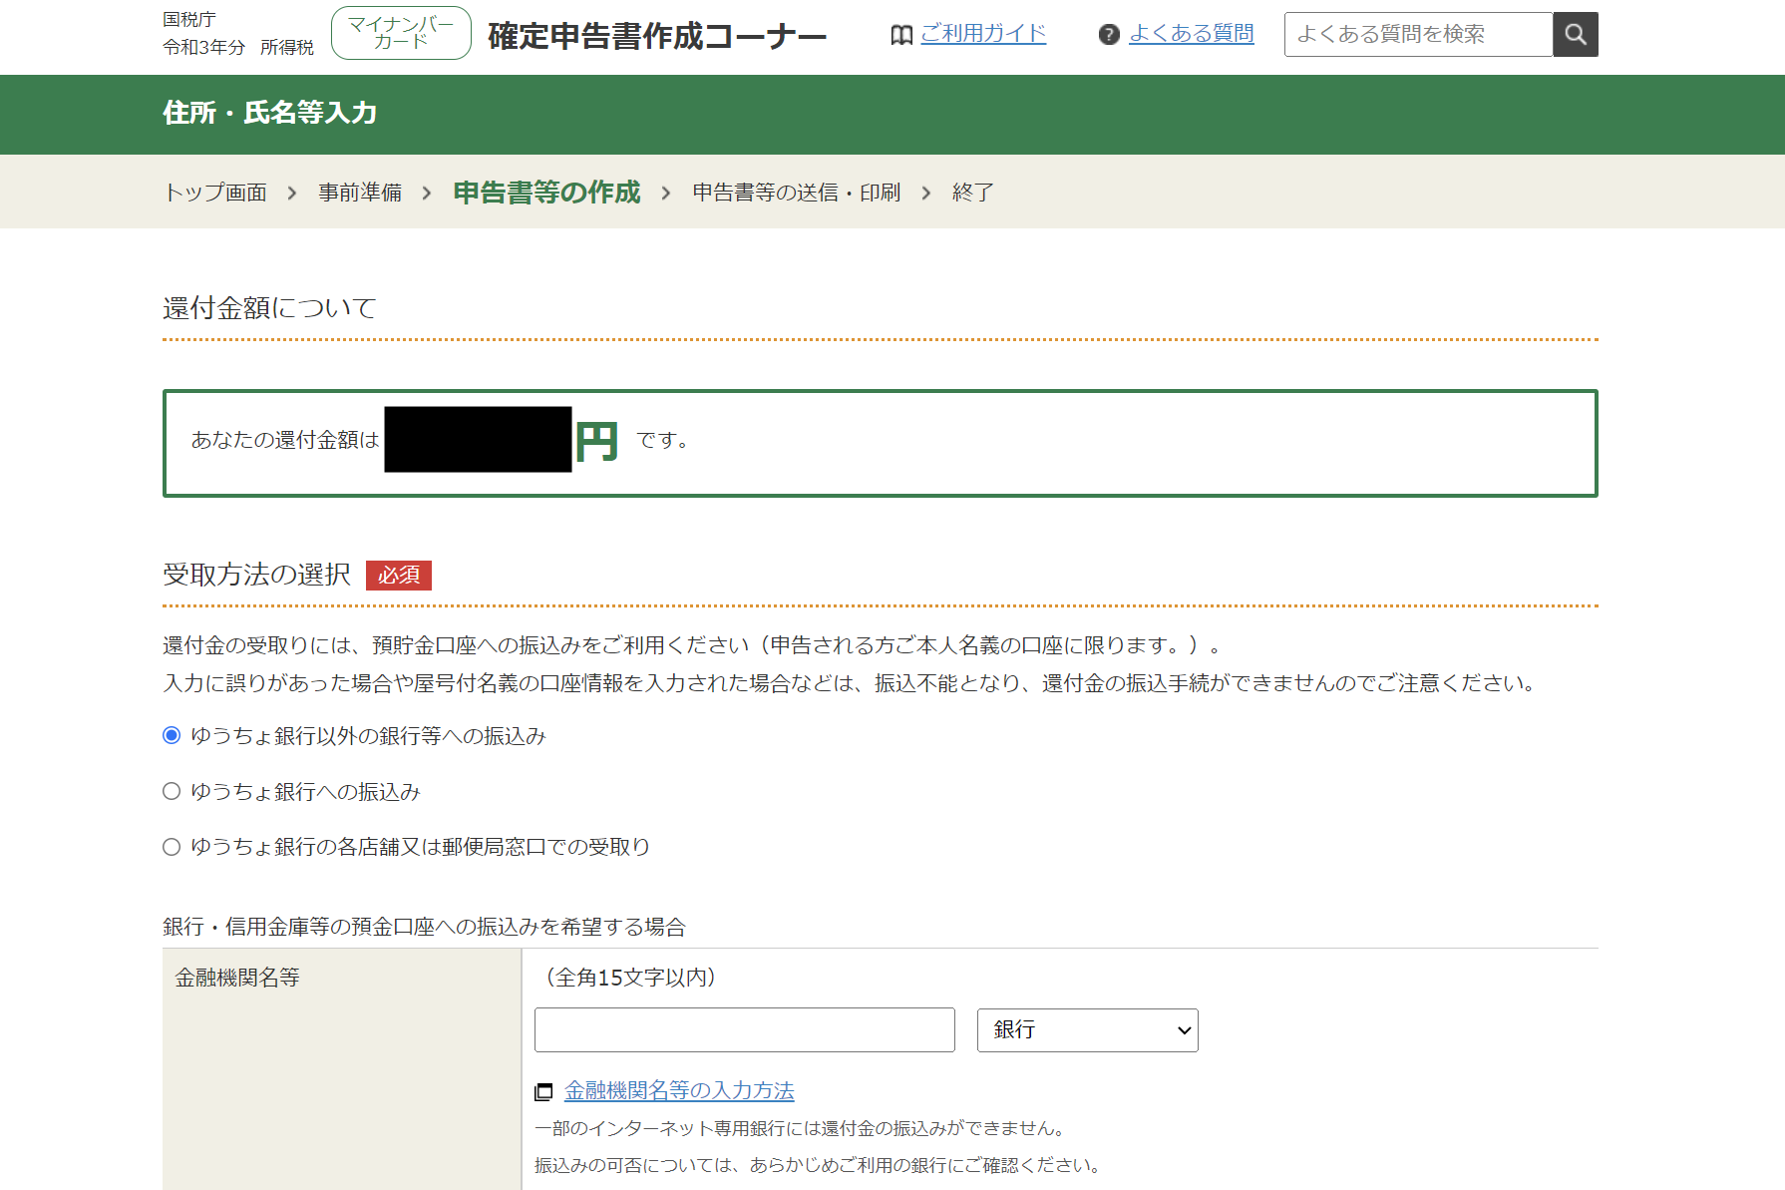Click the new-window icon beside 金融機関名等の入力方法
The image size is (1785, 1190).
(x=543, y=1092)
